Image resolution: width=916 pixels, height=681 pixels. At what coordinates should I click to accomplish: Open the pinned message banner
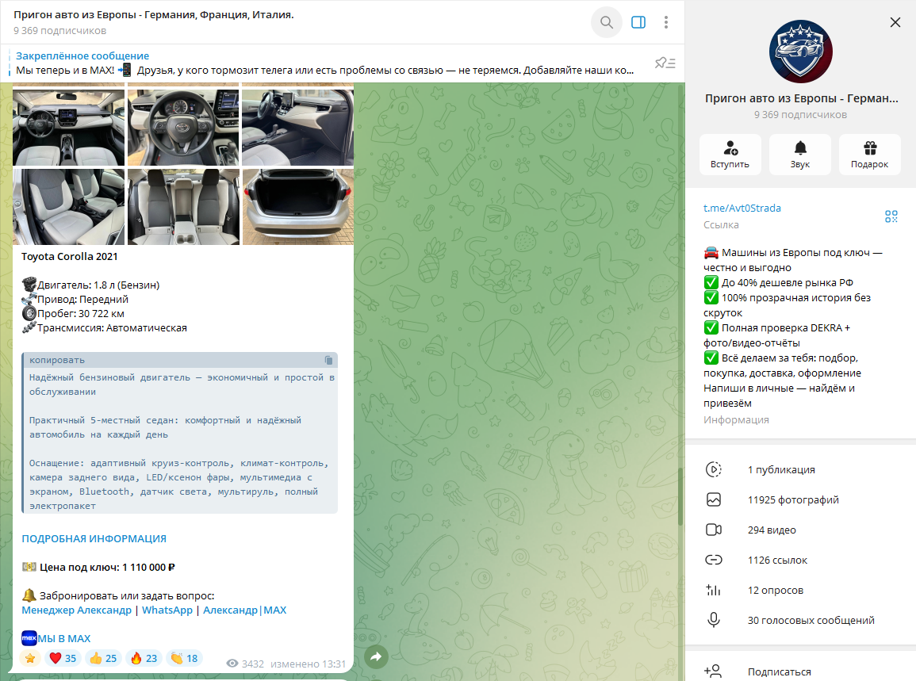(325, 63)
